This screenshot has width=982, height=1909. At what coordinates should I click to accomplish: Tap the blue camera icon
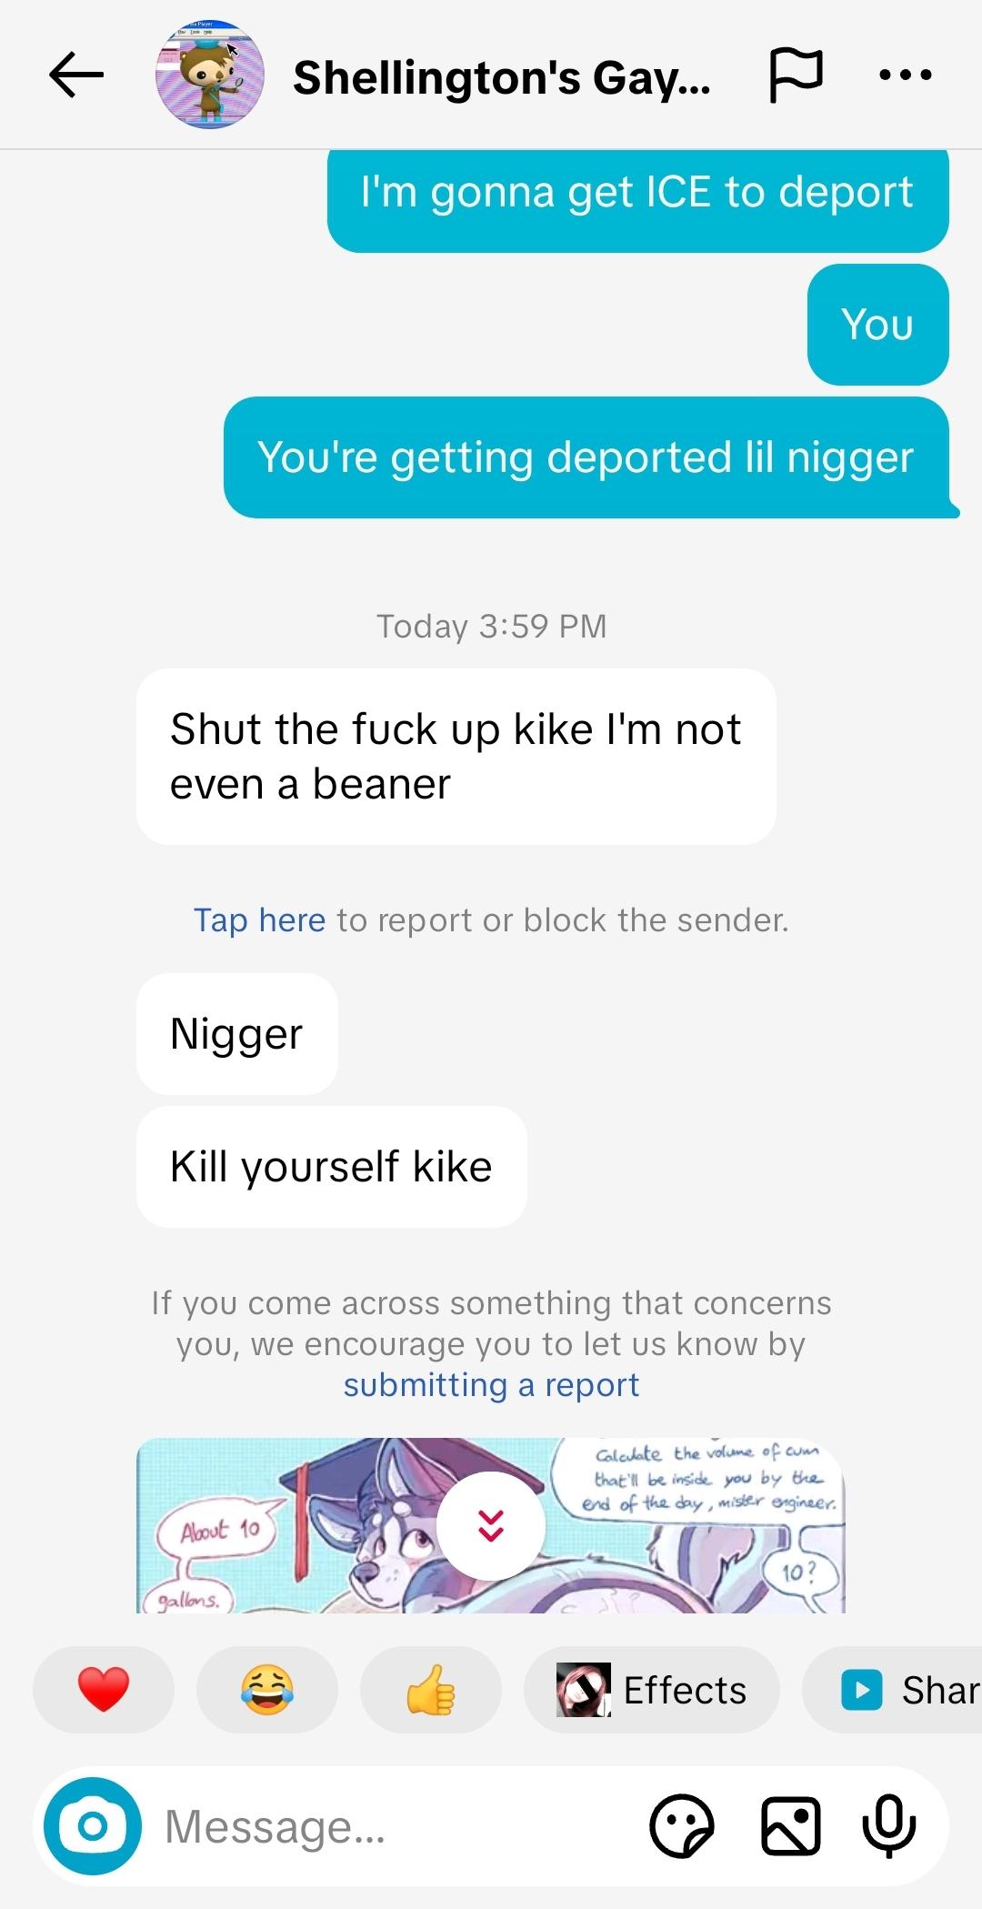click(93, 1825)
